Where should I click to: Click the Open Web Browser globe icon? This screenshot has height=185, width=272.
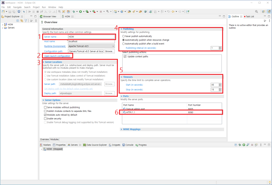point(145,12)
